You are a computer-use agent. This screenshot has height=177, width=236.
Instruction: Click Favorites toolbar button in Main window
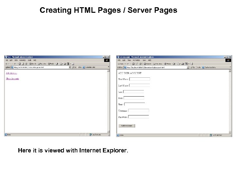[42, 64]
